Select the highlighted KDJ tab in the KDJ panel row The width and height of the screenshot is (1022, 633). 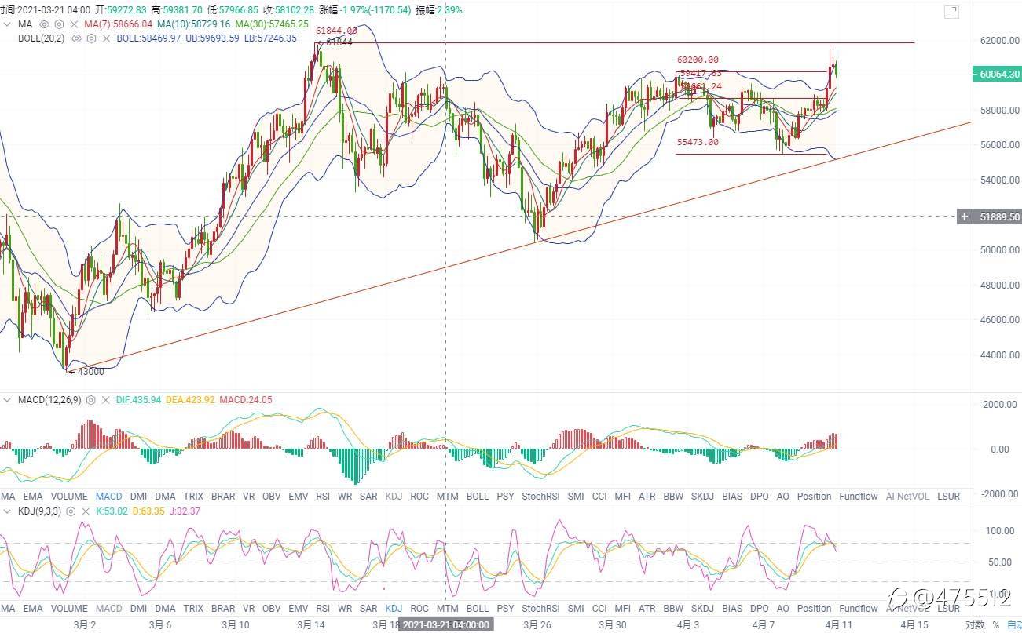(x=394, y=609)
